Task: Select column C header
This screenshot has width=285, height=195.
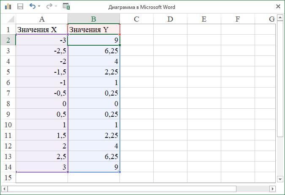Action: coord(136,19)
